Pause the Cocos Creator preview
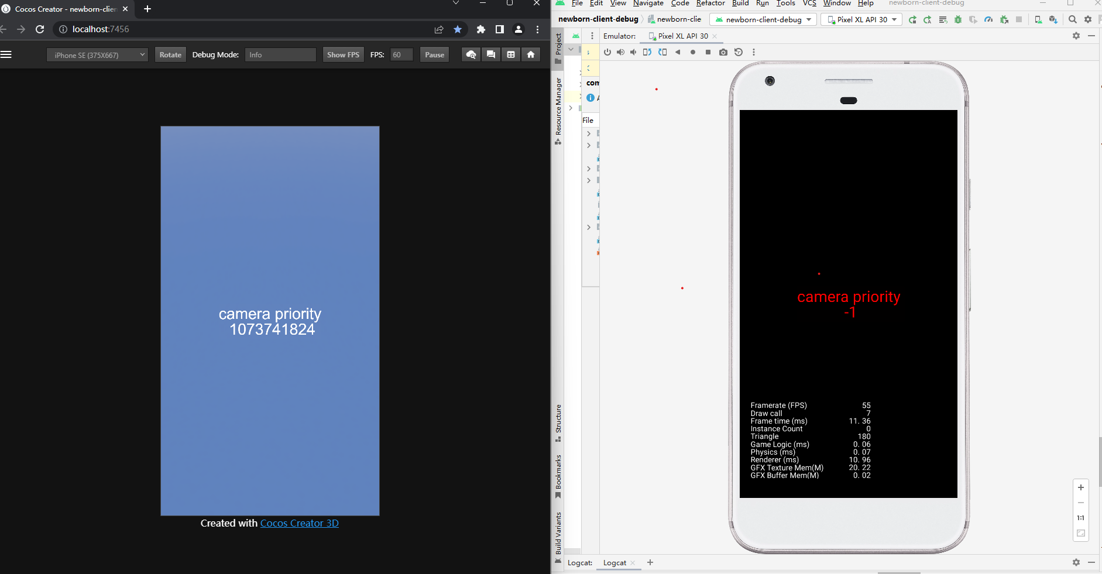This screenshot has width=1102, height=574. tap(434, 54)
